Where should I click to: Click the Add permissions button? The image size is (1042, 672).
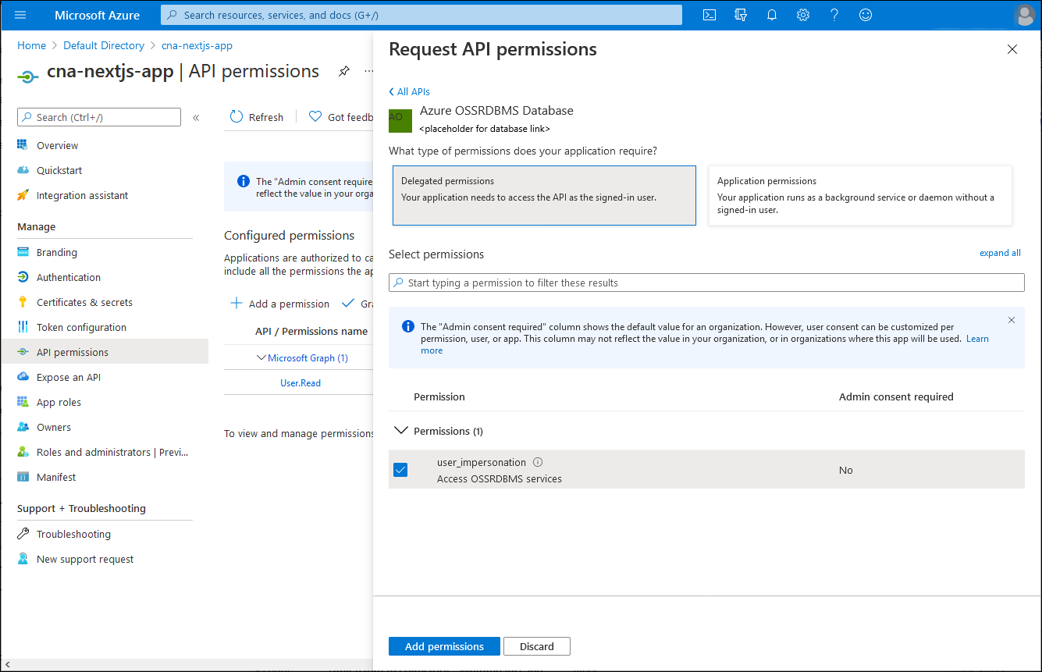point(444,646)
